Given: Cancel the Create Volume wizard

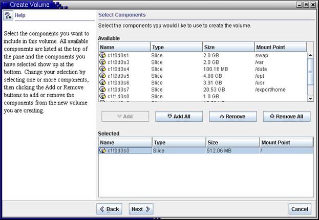Looking at the screenshot, I should click(x=299, y=209).
